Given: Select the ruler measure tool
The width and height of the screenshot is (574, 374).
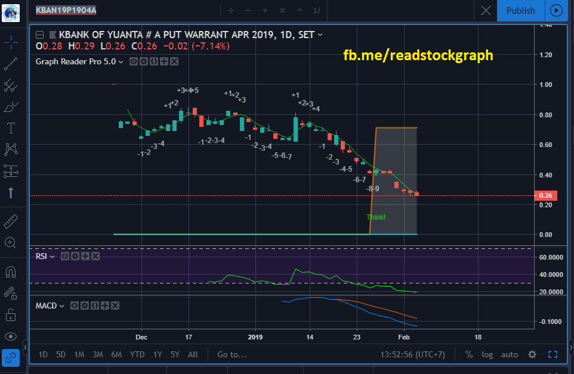Looking at the screenshot, I should pos(11,222).
